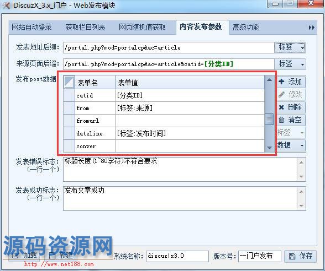Maximize the Web发布模块 window

click(290, 3)
